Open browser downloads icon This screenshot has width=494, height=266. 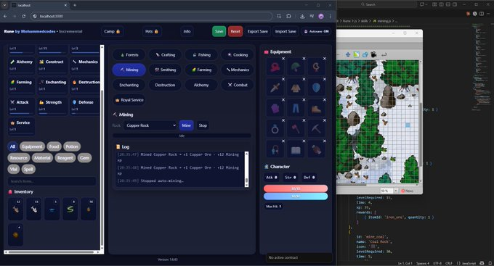tap(302, 16)
